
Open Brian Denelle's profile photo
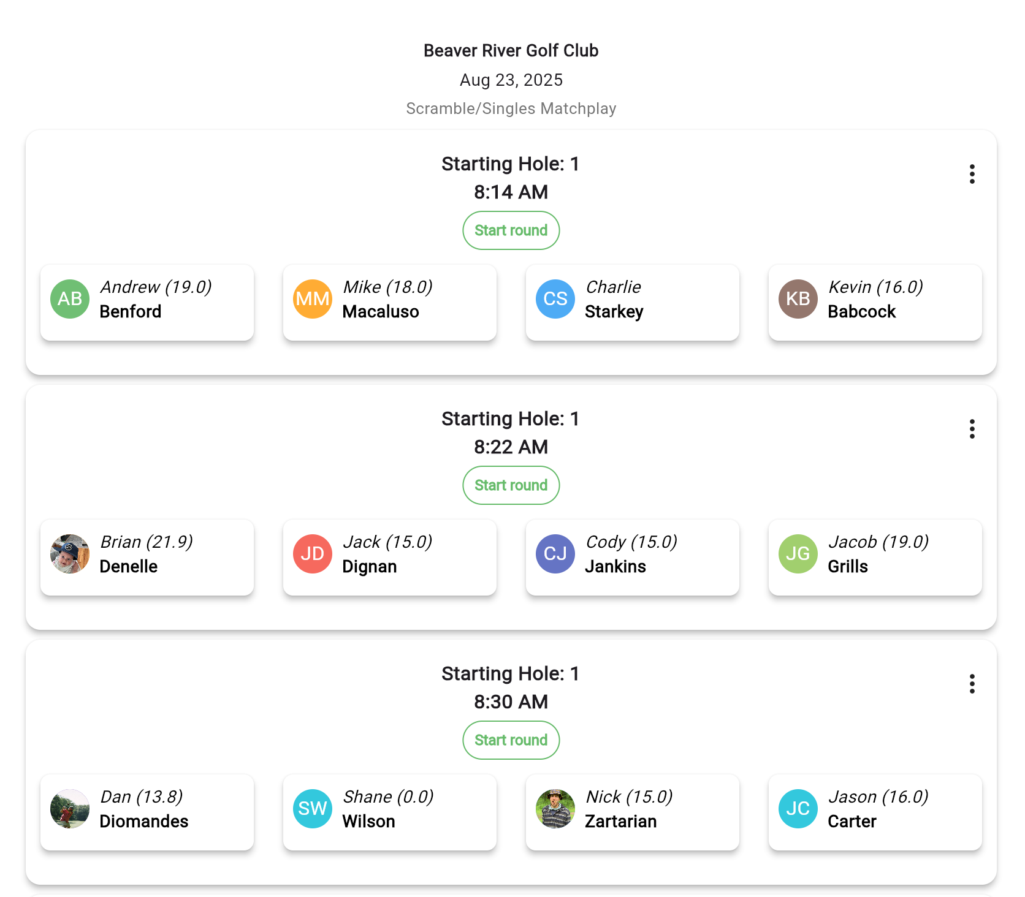pyautogui.click(x=70, y=554)
